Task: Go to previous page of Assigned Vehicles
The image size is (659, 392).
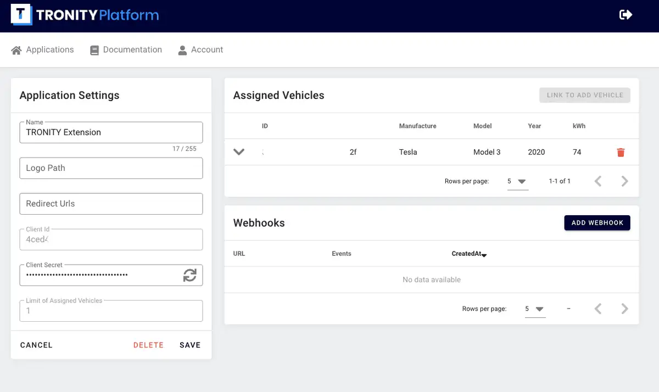Action: tap(598, 181)
